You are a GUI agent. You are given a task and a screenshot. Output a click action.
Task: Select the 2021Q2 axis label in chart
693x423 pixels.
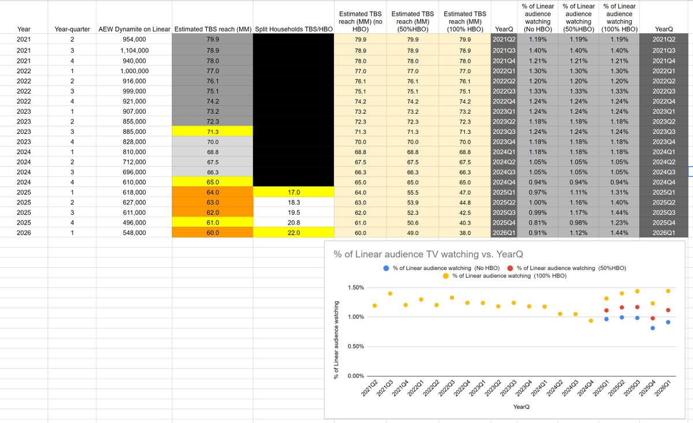coord(369,388)
